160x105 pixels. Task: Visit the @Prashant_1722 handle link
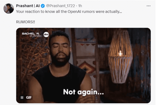(60, 6)
